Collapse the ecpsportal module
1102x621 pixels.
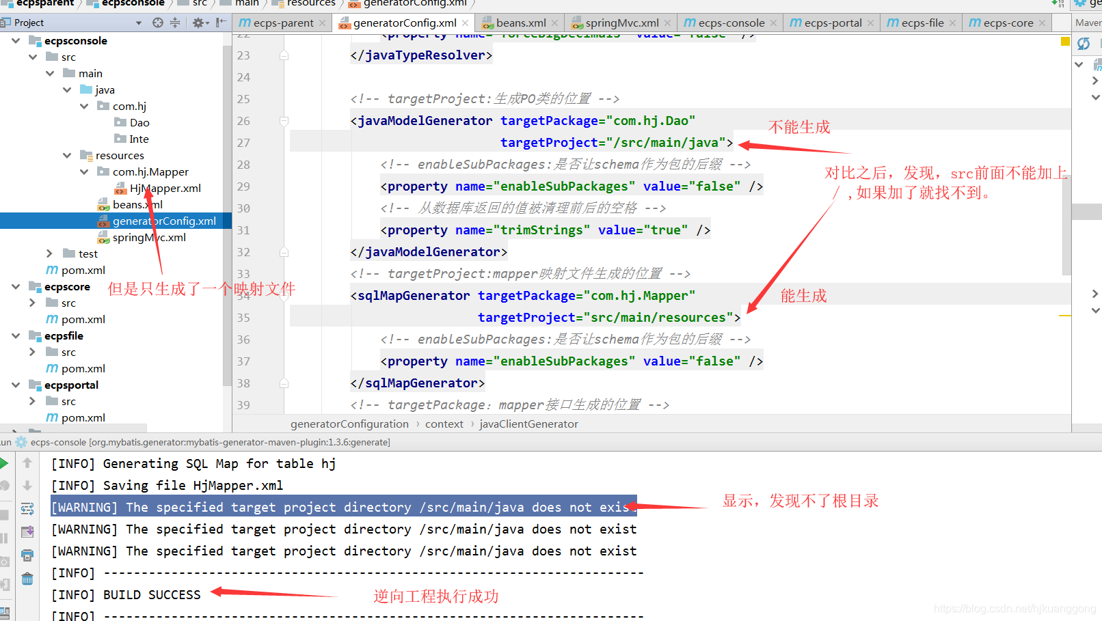(16, 385)
